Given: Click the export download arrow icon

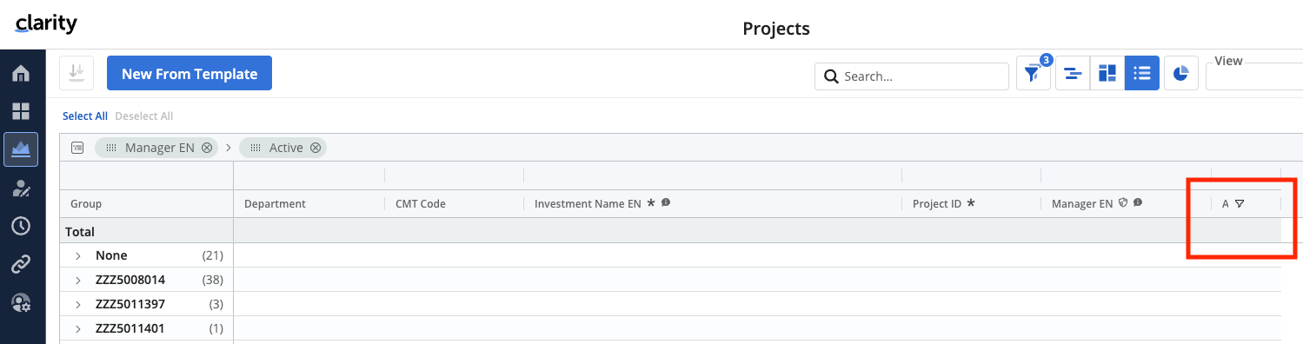Looking at the screenshot, I should pos(76,73).
